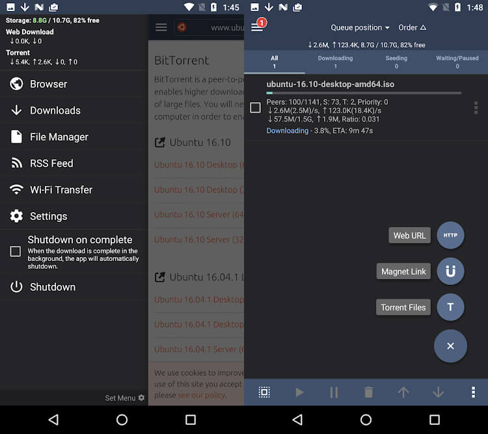The height and width of the screenshot is (434, 488).
Task: Tap Android recents button on left screen
Action: tap(191, 420)
